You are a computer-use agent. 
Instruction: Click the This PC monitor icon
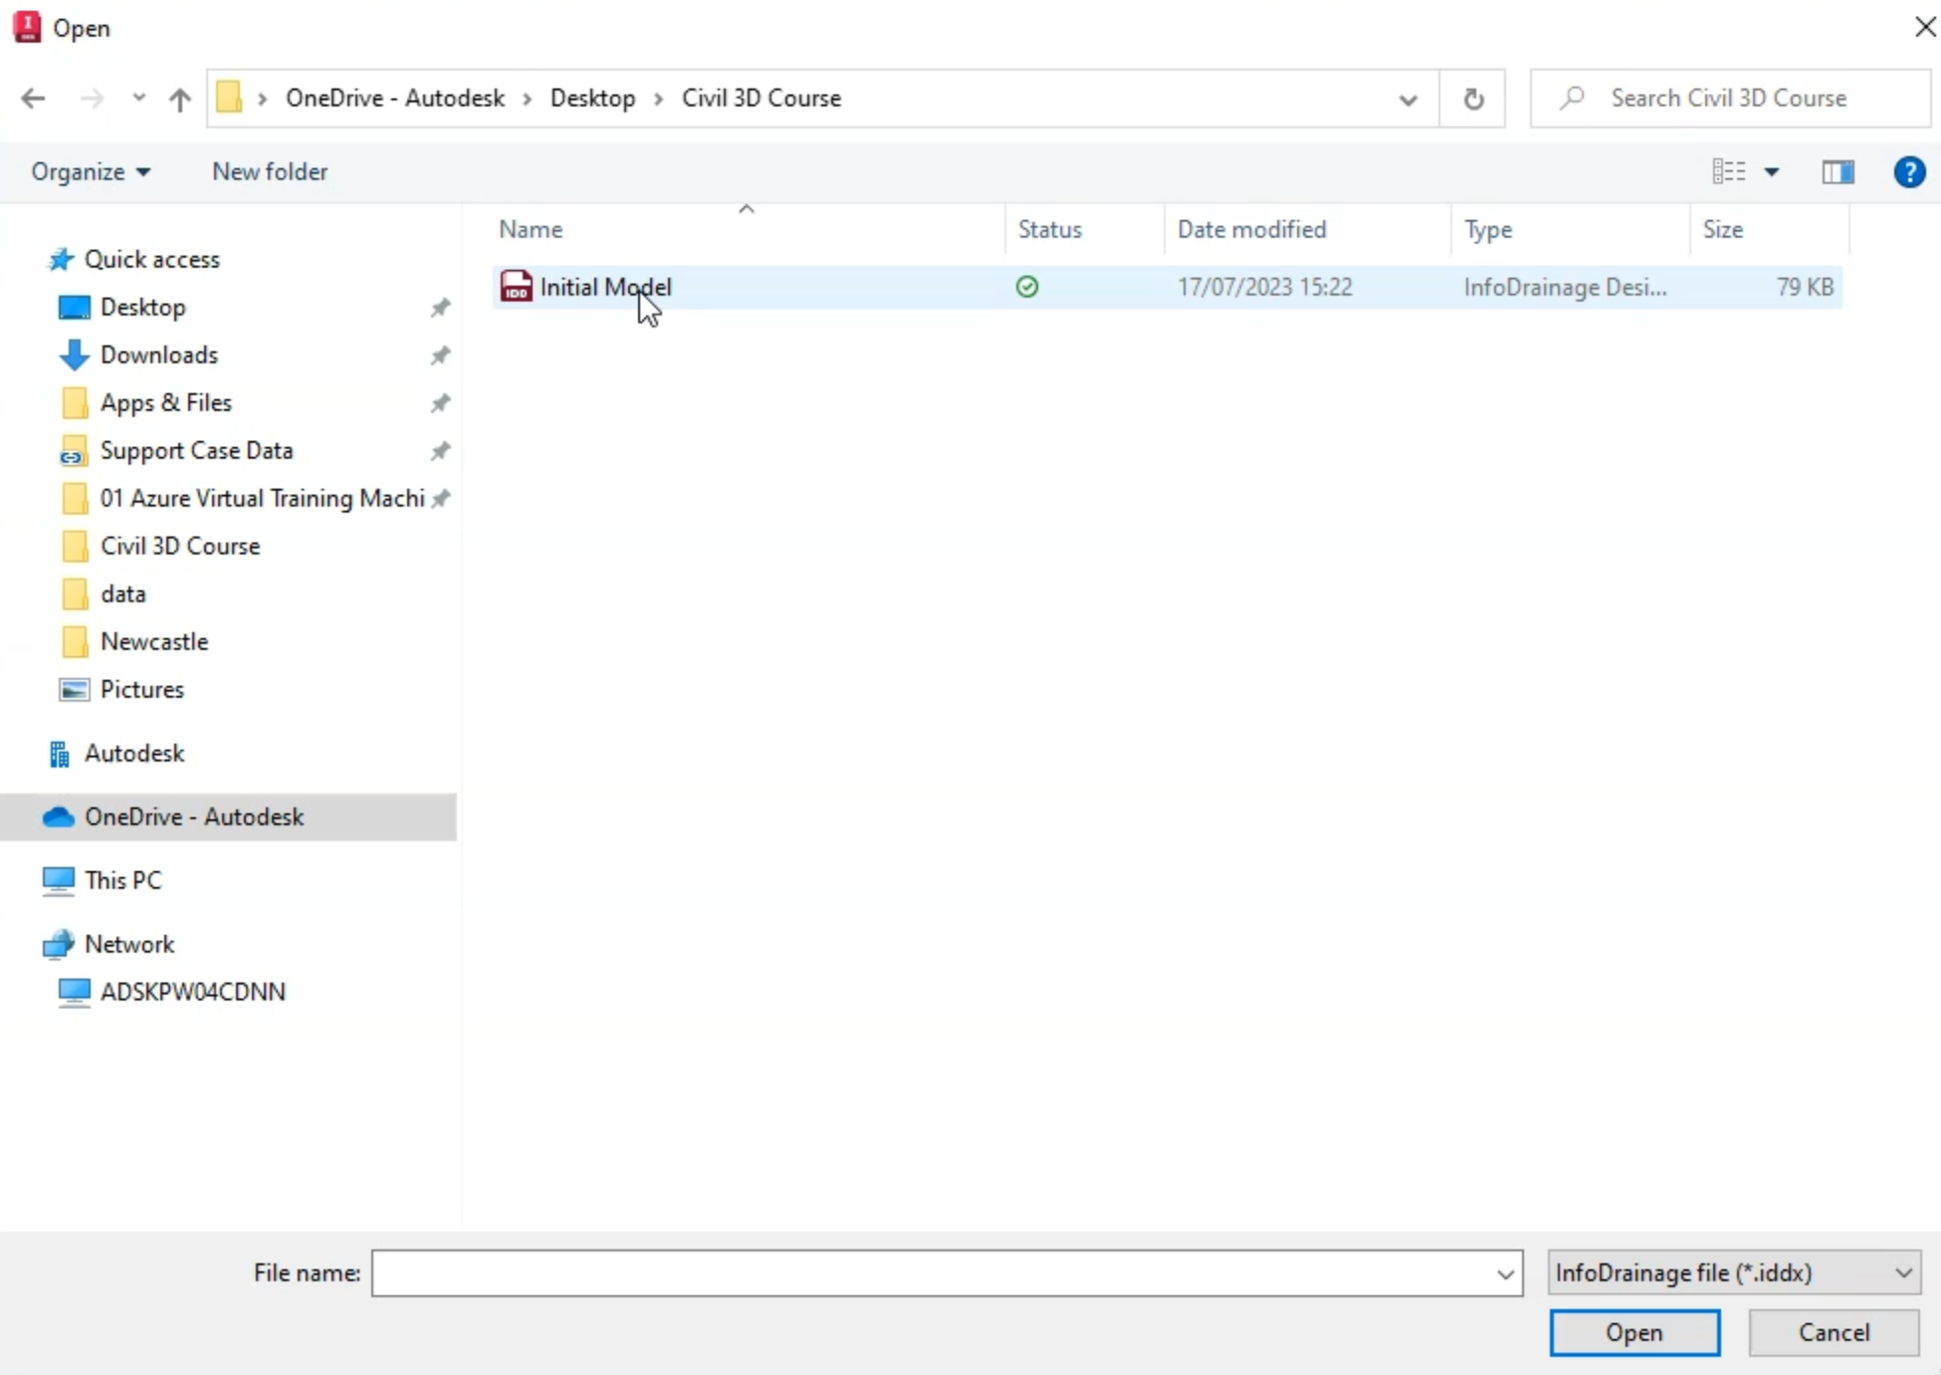click(59, 881)
